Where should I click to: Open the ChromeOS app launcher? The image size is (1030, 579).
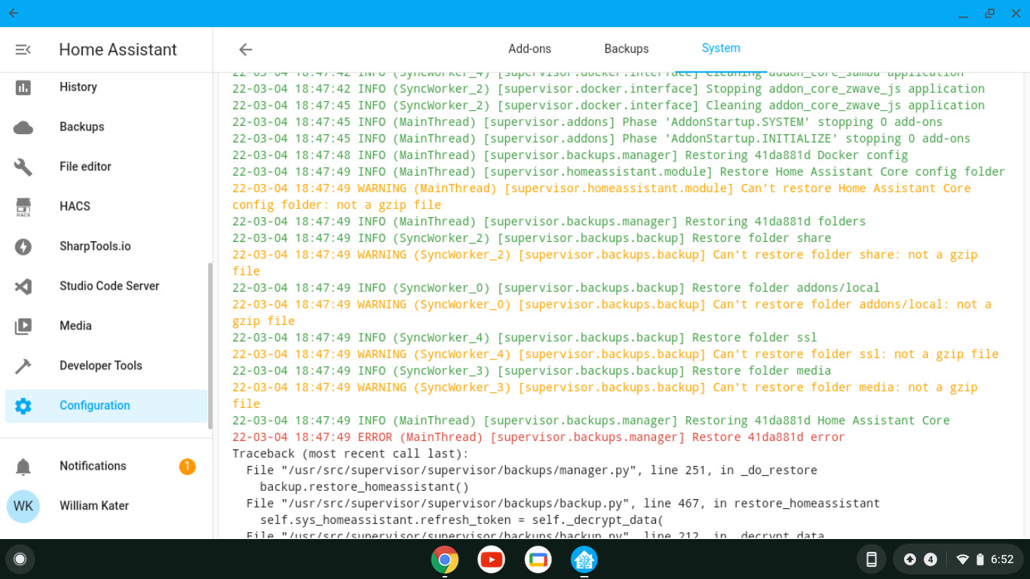[20, 559]
